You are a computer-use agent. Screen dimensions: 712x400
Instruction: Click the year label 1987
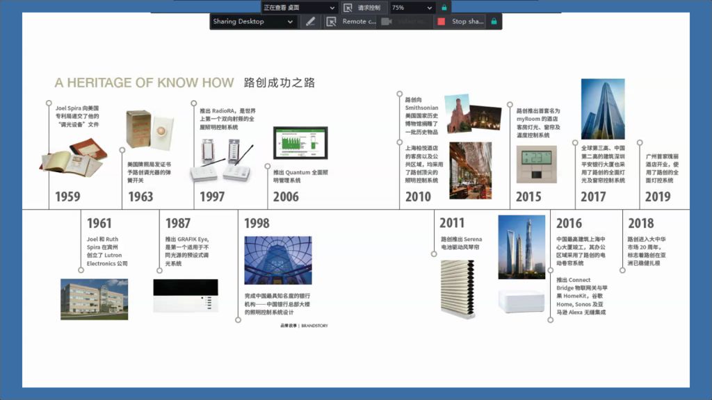tap(177, 223)
